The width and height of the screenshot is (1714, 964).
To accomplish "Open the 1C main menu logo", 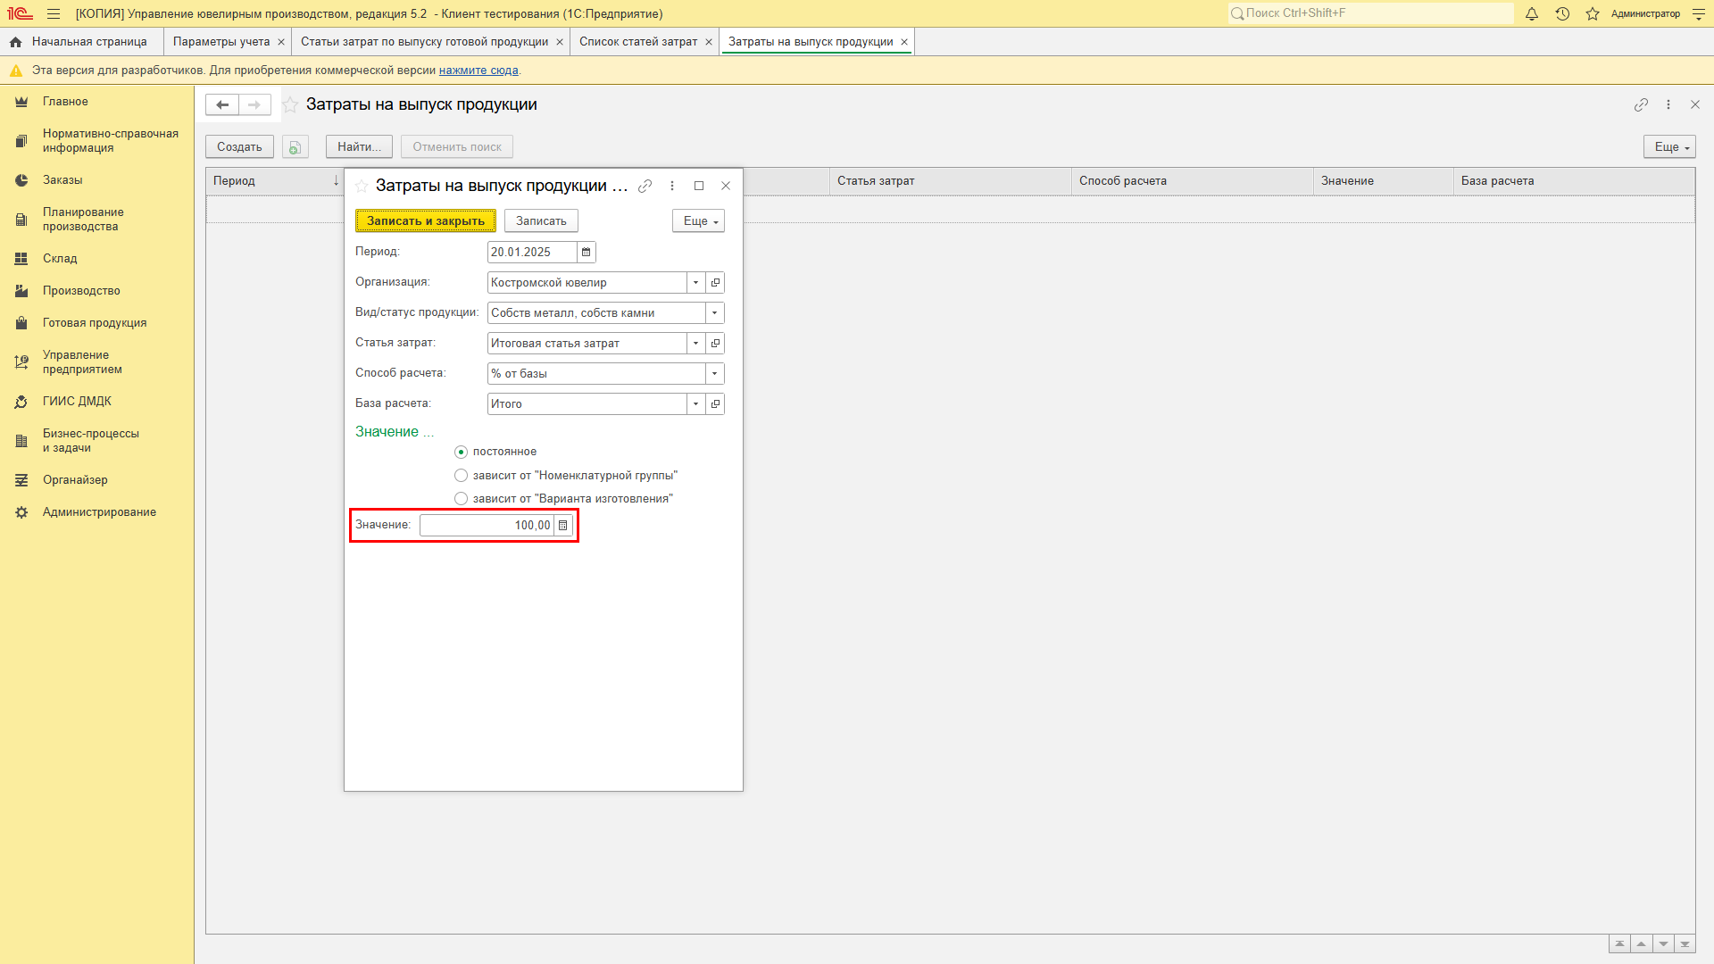I will click(20, 13).
